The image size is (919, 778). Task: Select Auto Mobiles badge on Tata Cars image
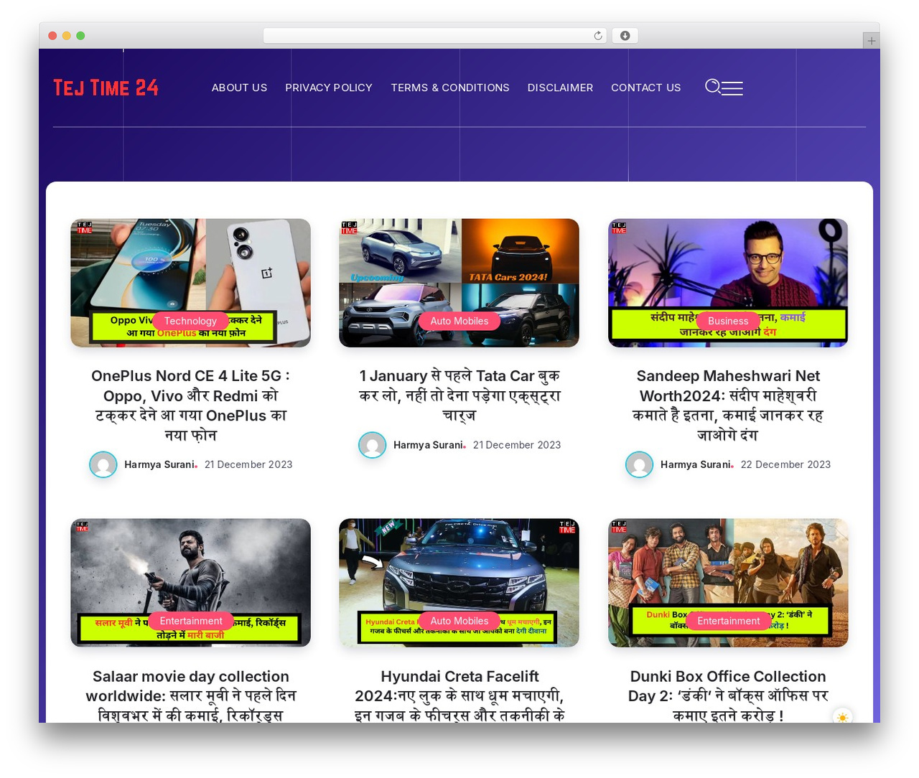(459, 321)
